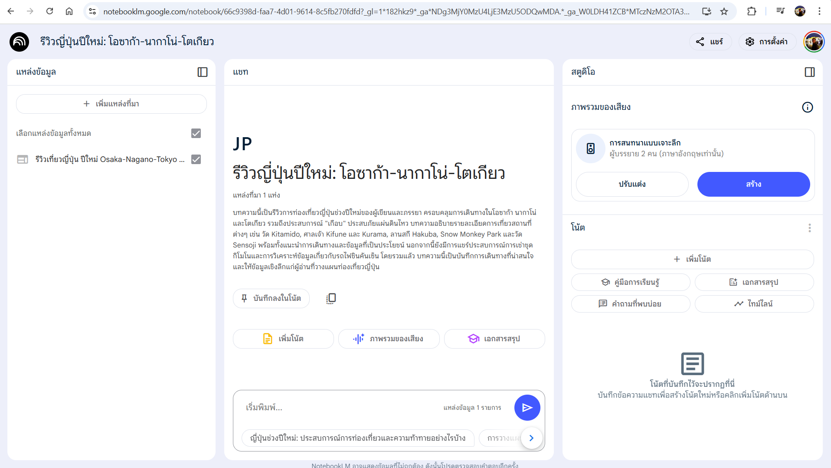Open the audio overview info icon

807,107
